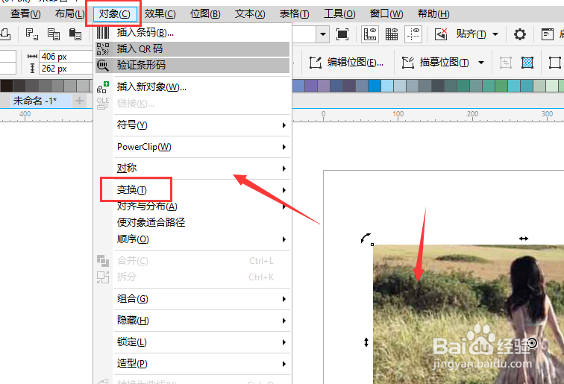Click the center-of-rotation marker on the image

(x=532, y=343)
